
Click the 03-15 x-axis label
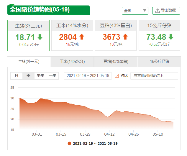(x=61, y=134)
